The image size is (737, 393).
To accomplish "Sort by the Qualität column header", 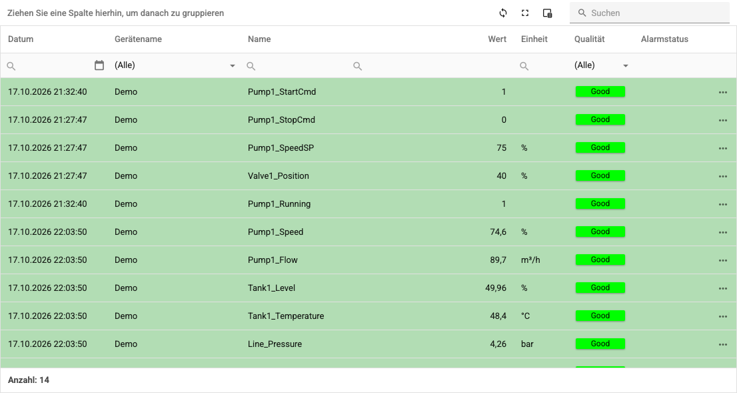I will (x=590, y=39).
